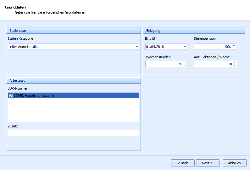This screenshot has height=170, width=250.
Task: Click inside the Wochenstunden number field
Action: click(x=164, y=64)
